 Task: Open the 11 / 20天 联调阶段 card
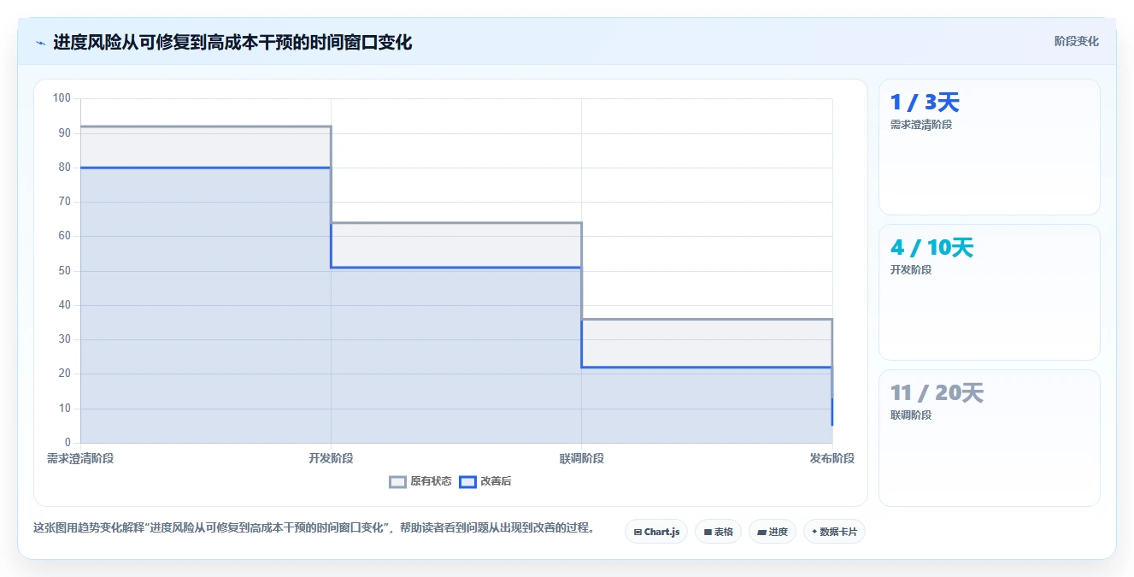[989, 438]
